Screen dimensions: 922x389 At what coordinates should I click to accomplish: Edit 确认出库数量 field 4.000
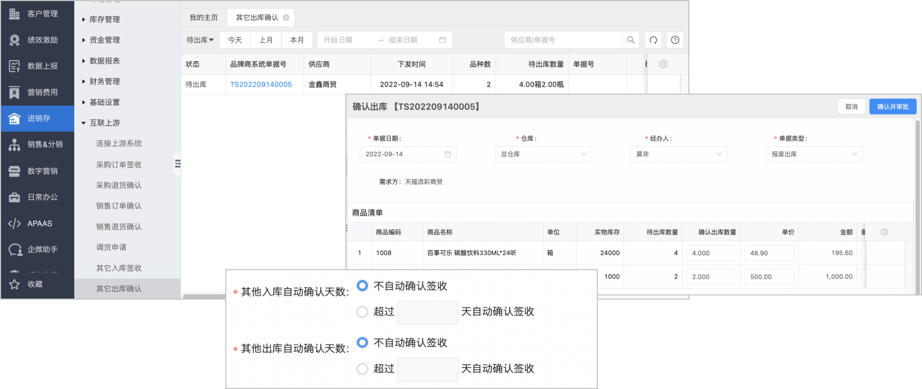click(x=711, y=253)
